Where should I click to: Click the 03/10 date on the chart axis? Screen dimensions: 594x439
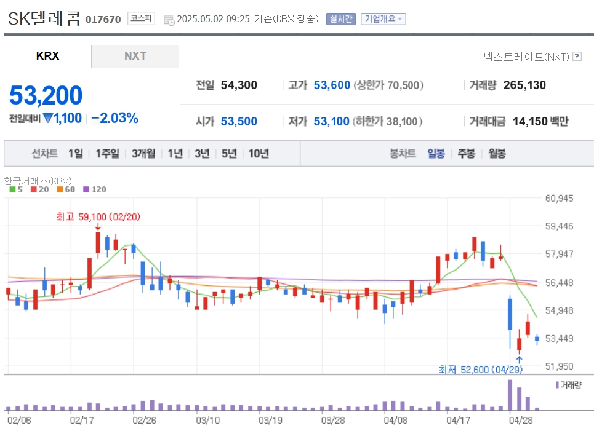tap(207, 420)
